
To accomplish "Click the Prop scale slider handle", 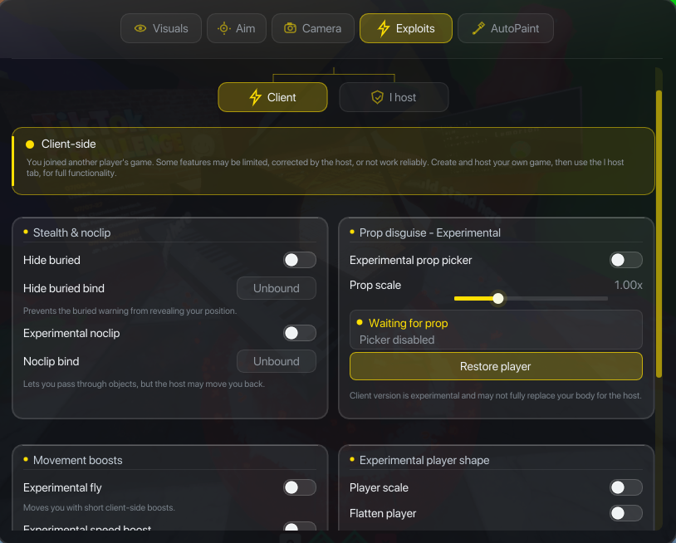I will pyautogui.click(x=498, y=298).
